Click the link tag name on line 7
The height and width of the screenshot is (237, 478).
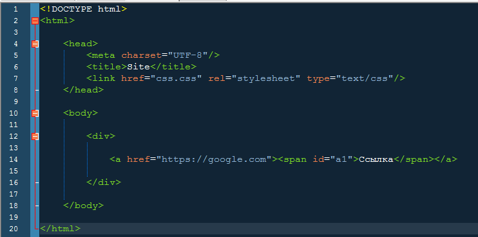pos(104,78)
